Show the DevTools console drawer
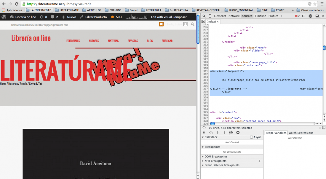 click(303, 16)
